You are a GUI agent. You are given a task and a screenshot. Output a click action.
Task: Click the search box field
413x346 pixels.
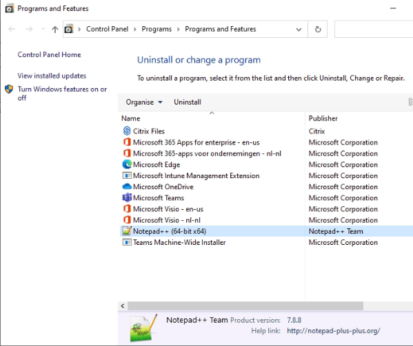pos(374,29)
